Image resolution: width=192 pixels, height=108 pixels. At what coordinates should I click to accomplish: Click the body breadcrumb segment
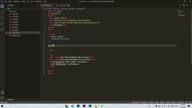(64, 9)
